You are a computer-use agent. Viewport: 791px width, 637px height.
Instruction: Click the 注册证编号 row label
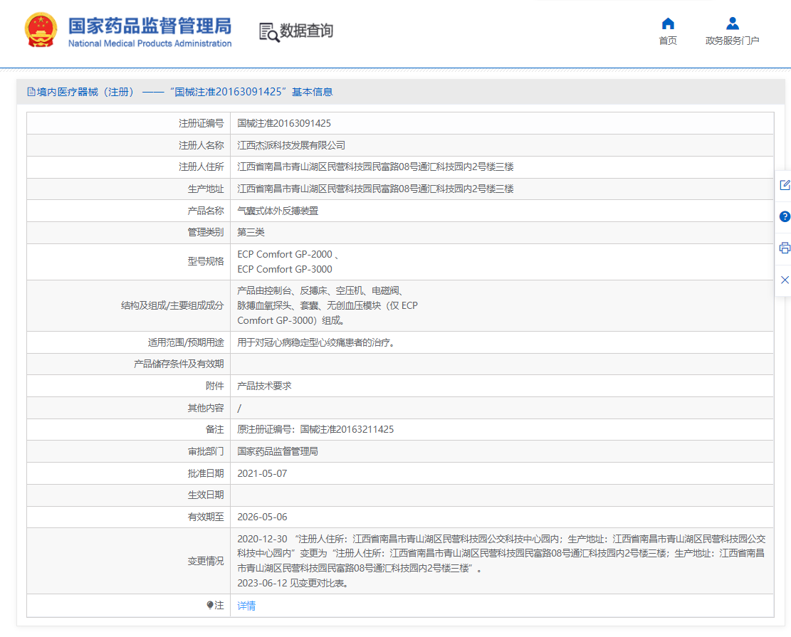click(201, 124)
